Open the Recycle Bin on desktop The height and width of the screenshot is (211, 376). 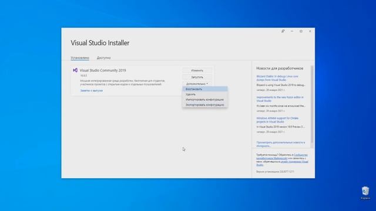tap(365, 193)
